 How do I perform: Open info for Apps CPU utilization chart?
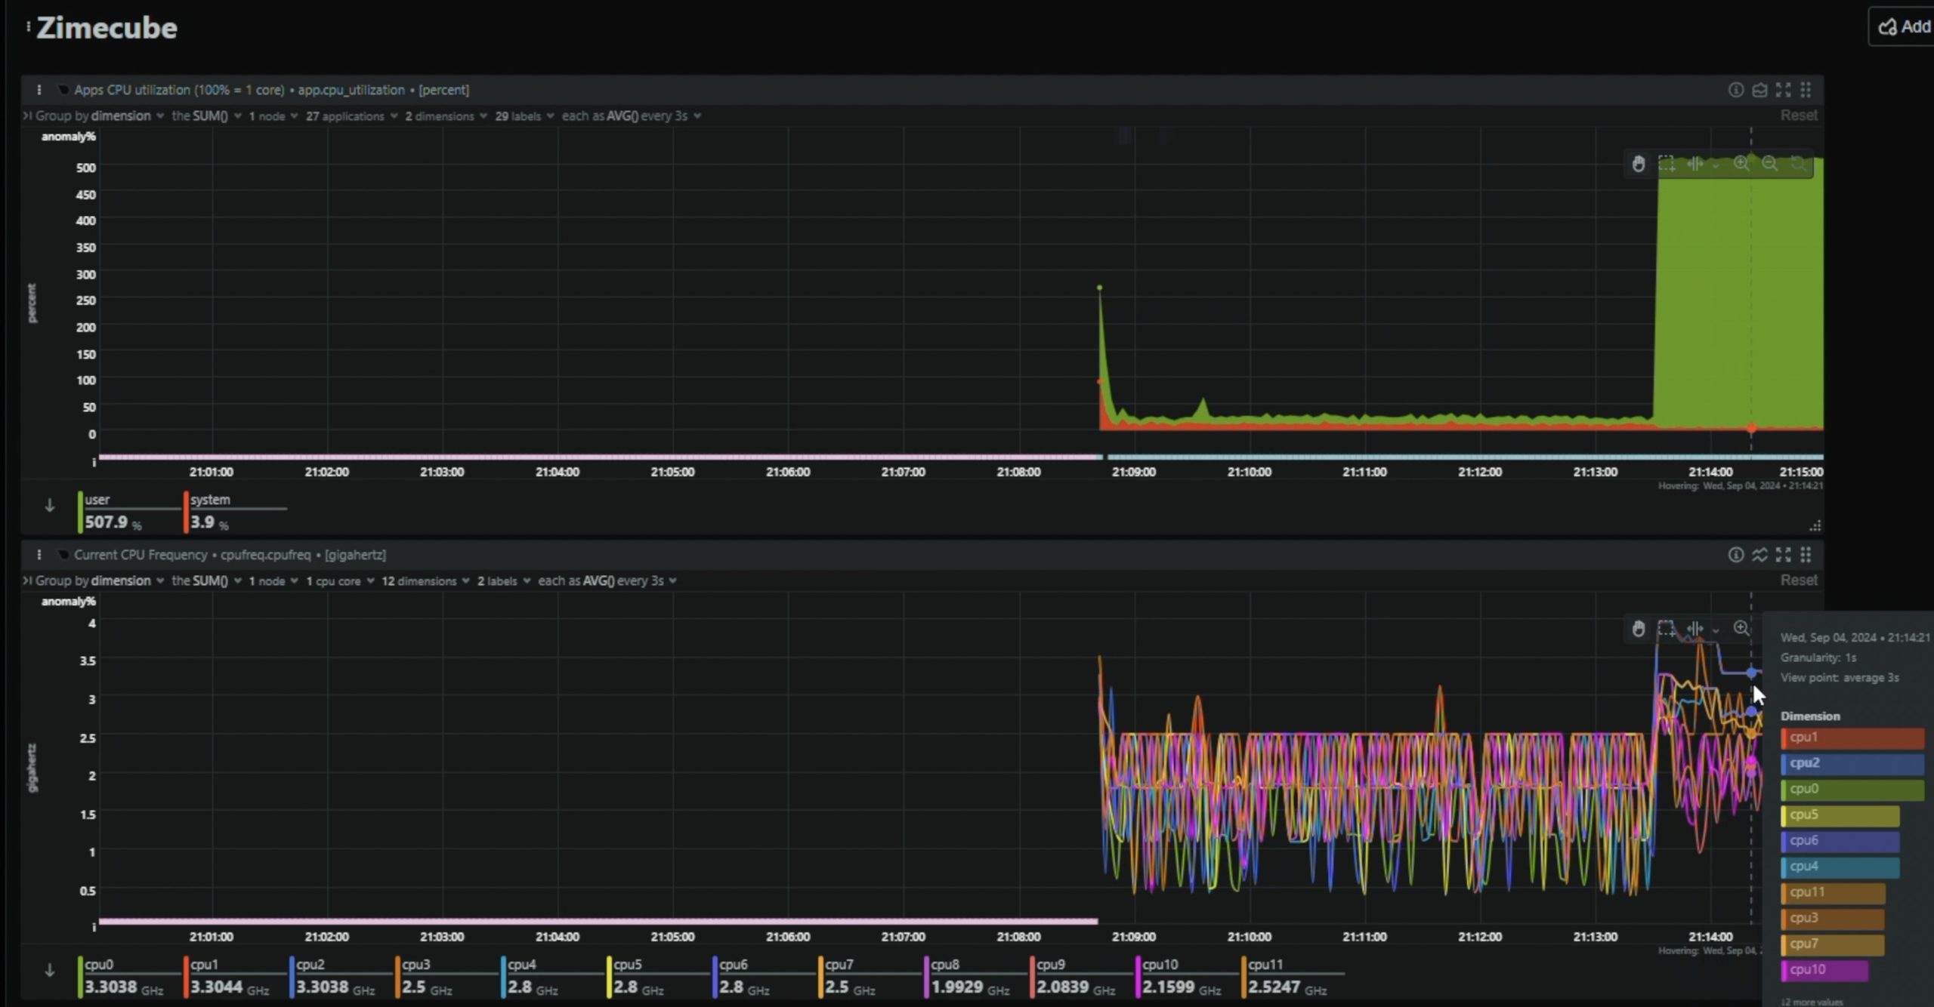click(1735, 90)
